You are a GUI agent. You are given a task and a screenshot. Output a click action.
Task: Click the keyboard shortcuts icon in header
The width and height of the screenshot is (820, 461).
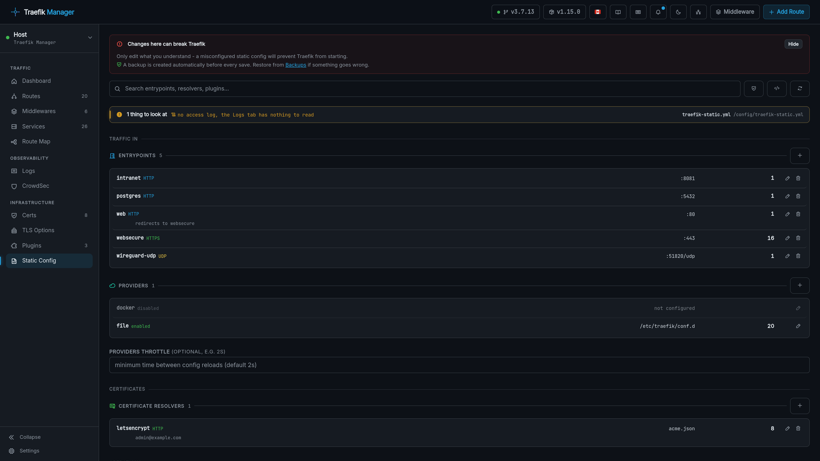pos(638,12)
